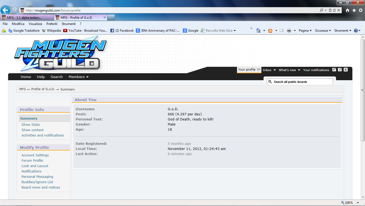The height and width of the screenshot is (206, 365).
Task: Open the Preferiti menu
Action: (52, 24)
